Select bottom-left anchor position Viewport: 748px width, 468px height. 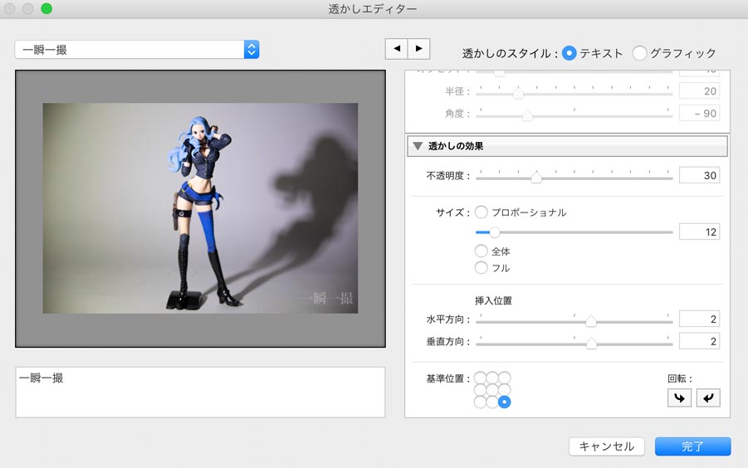(481, 402)
